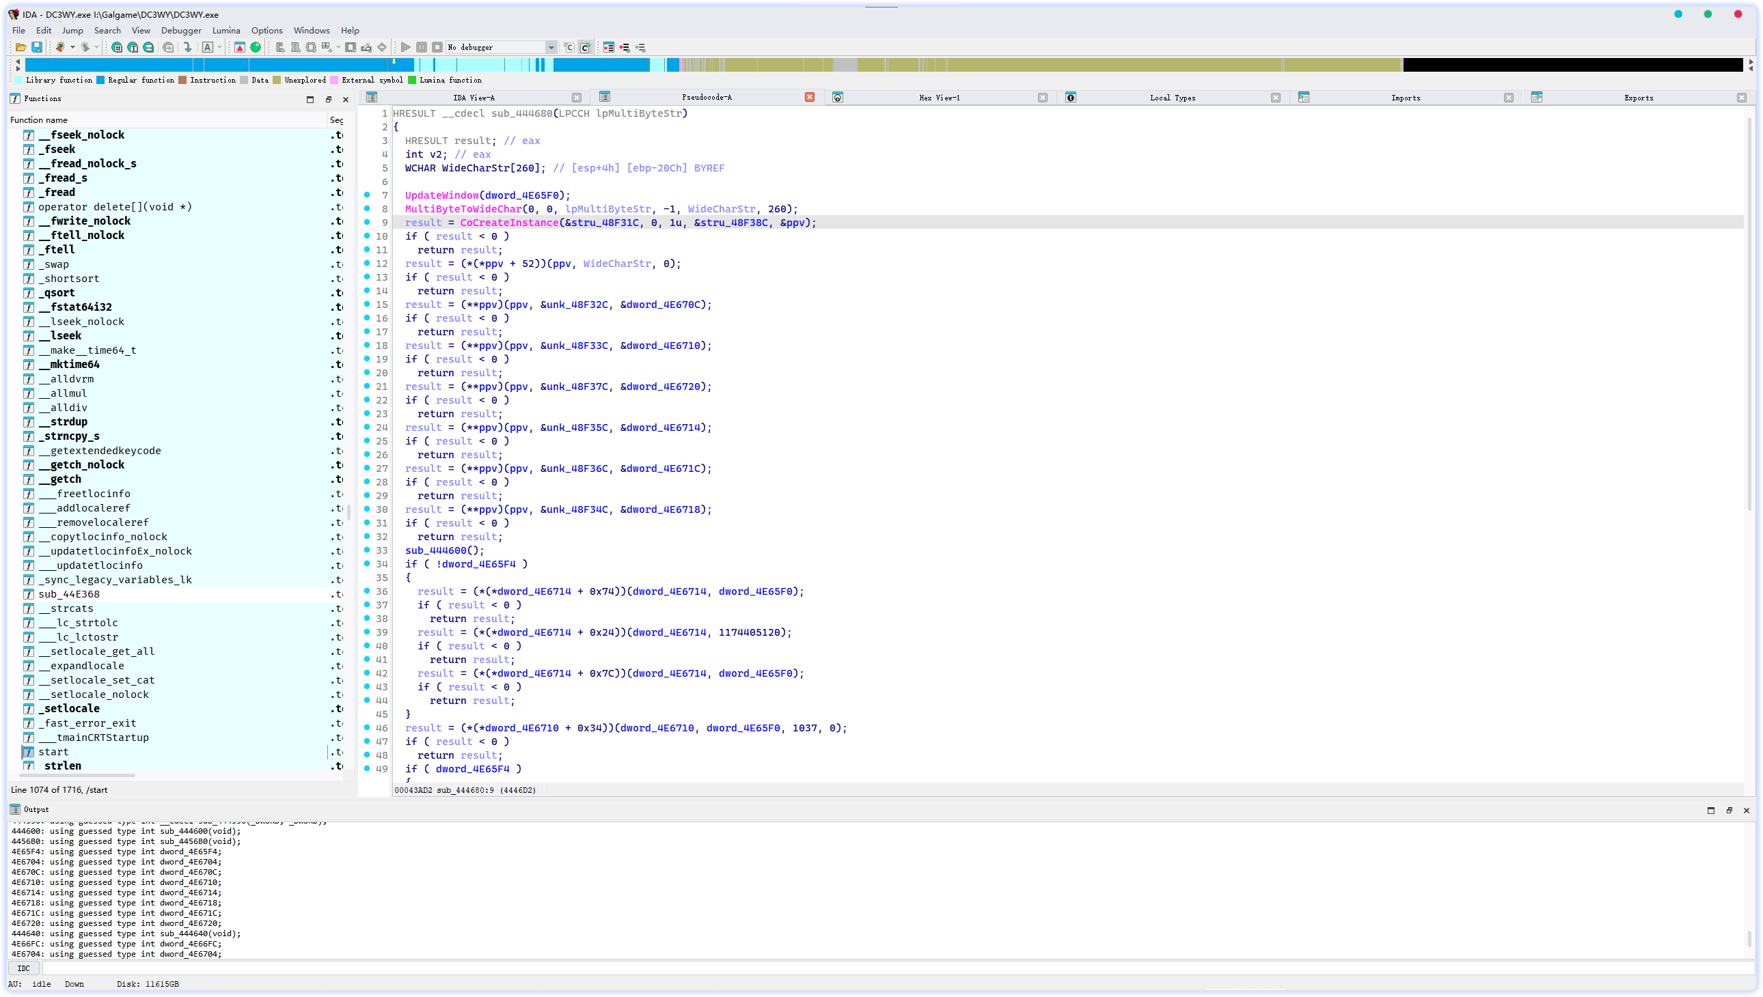Screen dimensions: 1763x997
Task: Click the IDC button in output bar
Action: tap(24, 968)
